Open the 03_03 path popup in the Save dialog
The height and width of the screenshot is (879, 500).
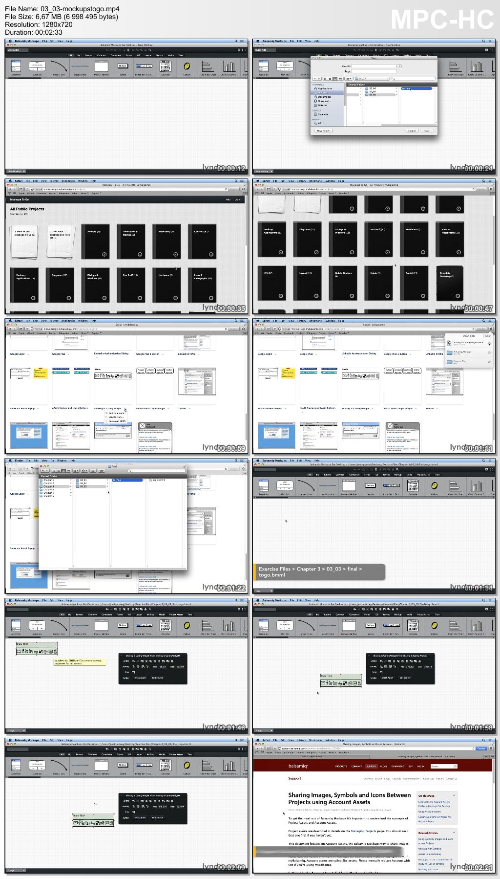pyautogui.click(x=372, y=78)
